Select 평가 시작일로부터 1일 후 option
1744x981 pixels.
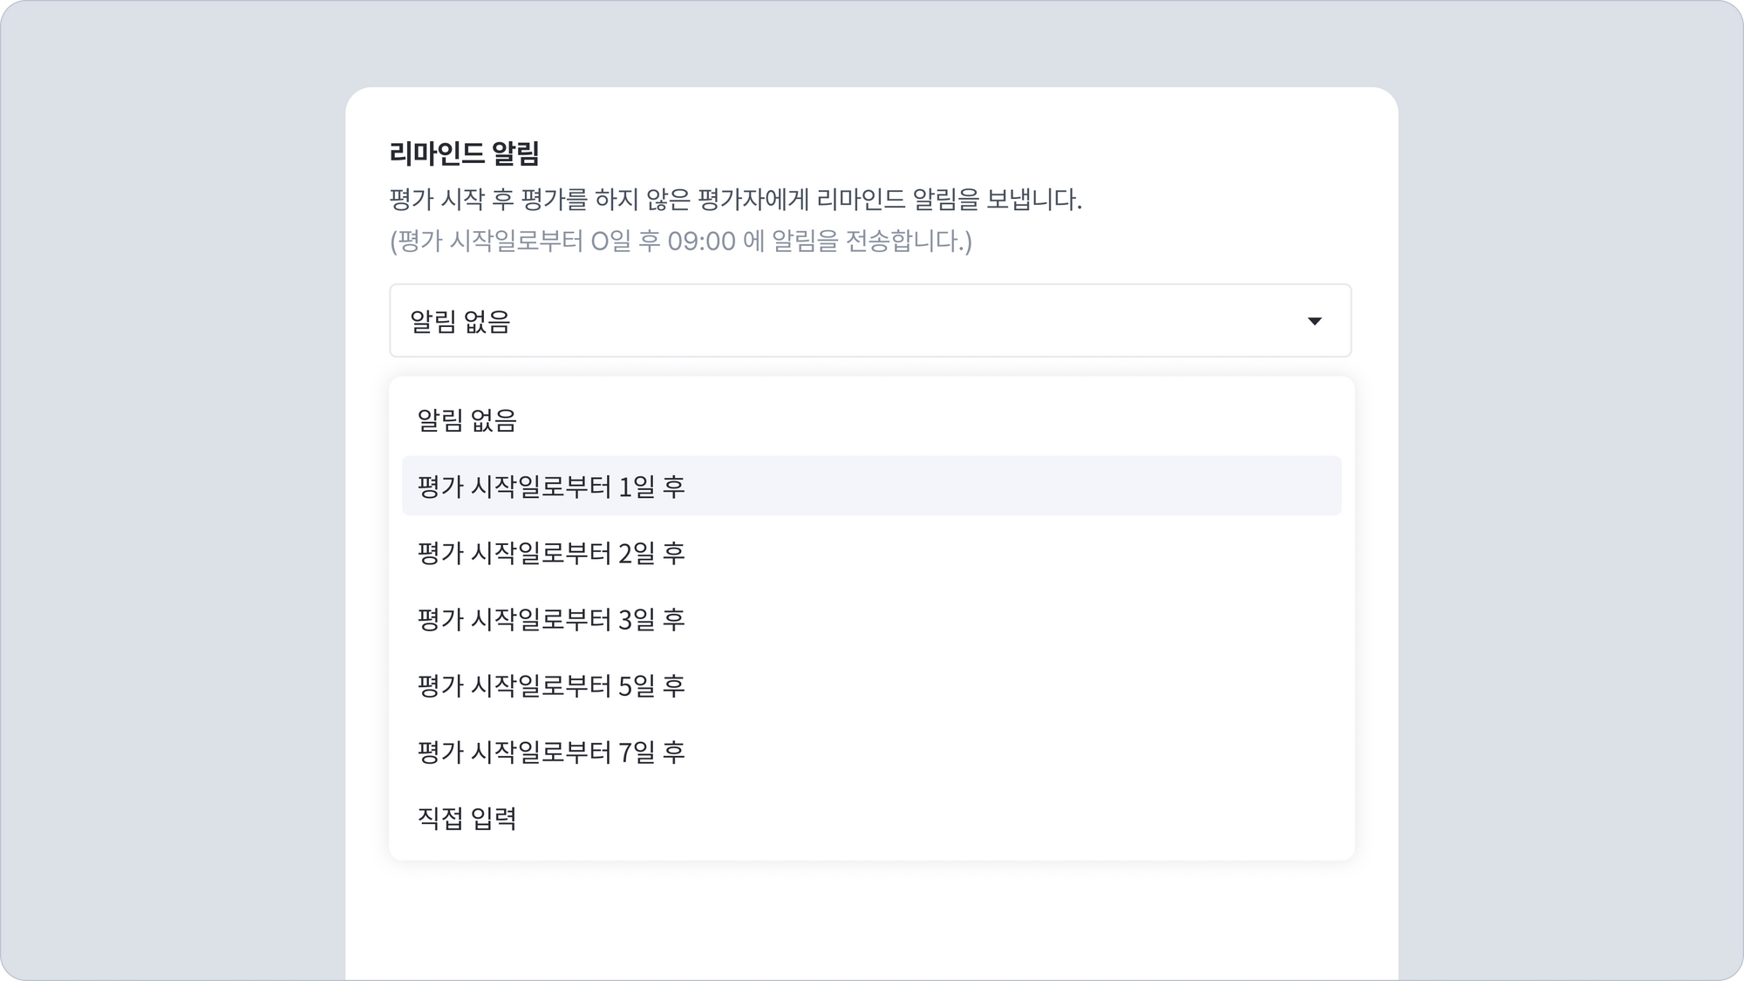click(551, 487)
